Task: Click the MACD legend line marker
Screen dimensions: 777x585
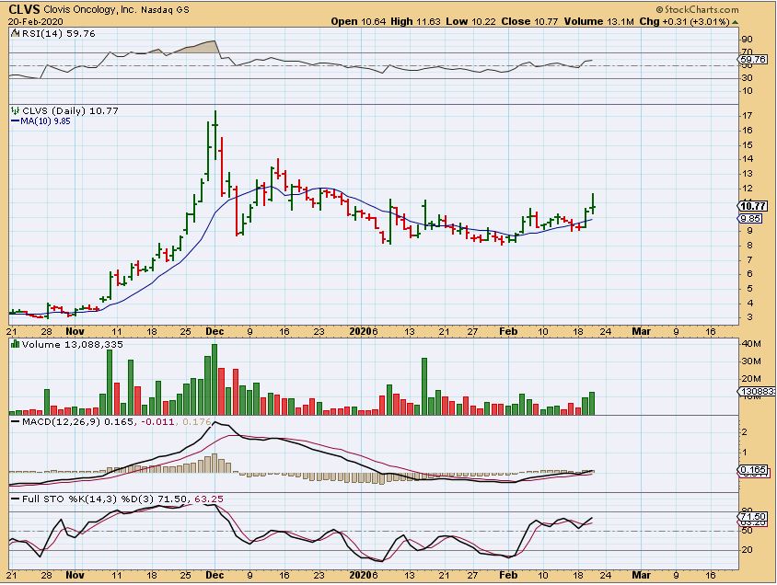Action: point(16,421)
